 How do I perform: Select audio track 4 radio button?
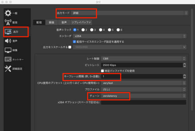pyautogui.click(x=101, y=30)
